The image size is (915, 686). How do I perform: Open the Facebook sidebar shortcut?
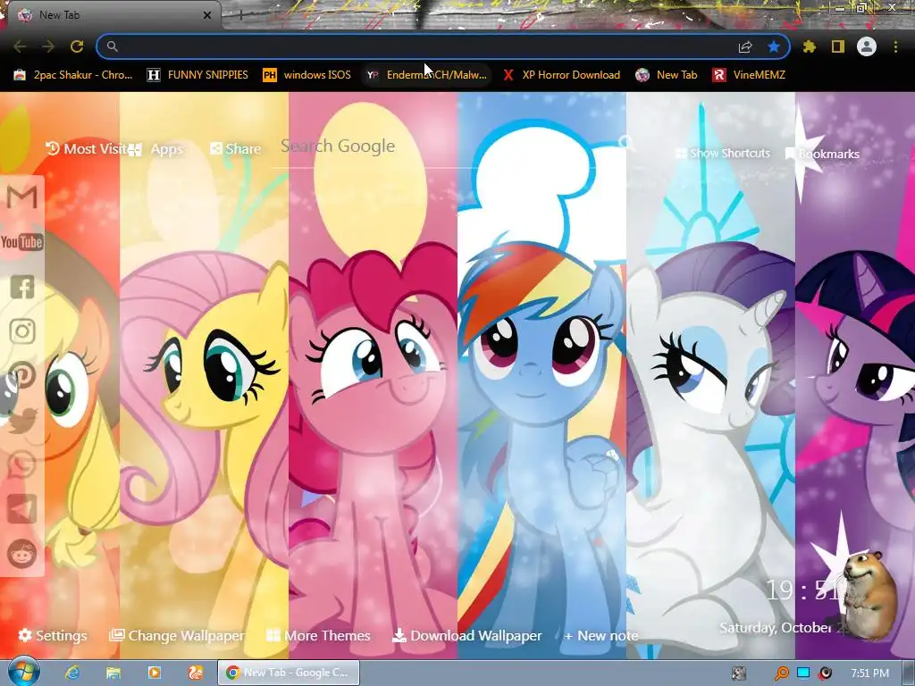point(22,287)
